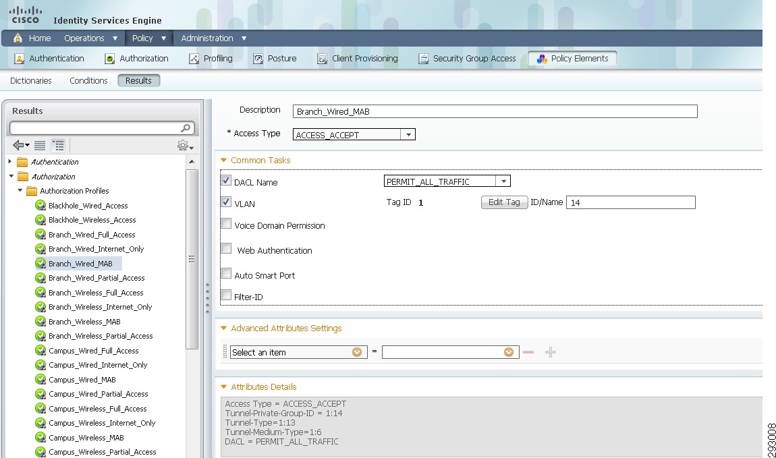Click the Results tree scroll-up arrow
Image resolution: width=776 pixels, height=458 pixels.
click(192, 162)
